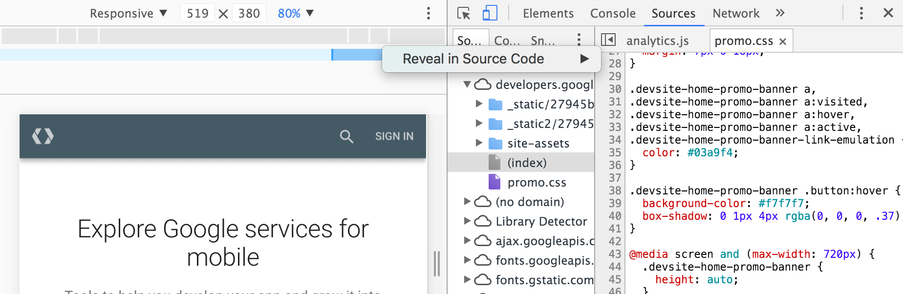Screen dimensions: 903x294
Task: Click the page search magnifier icon
Action: pyautogui.click(x=346, y=136)
